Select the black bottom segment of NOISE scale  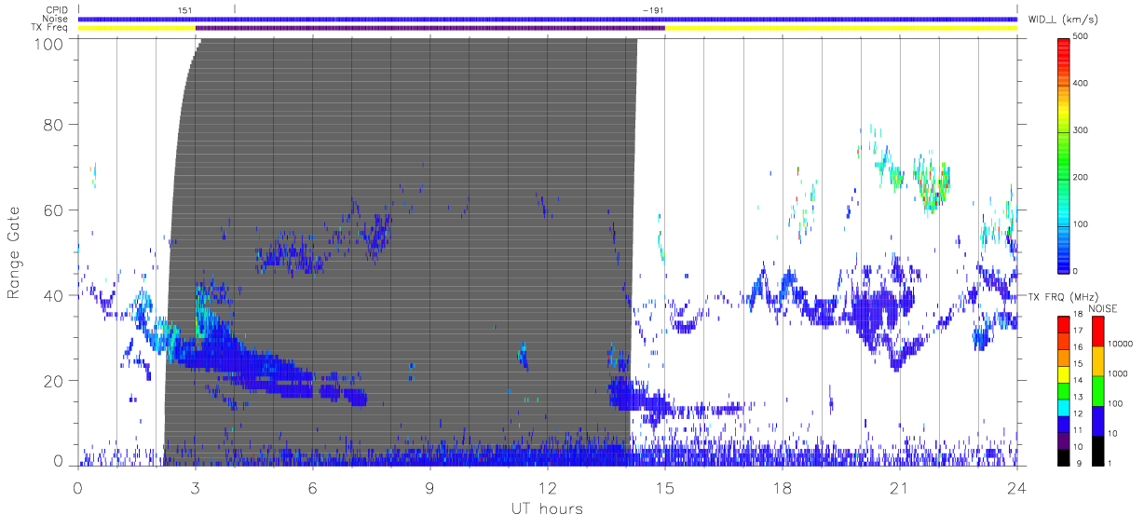click(1097, 451)
